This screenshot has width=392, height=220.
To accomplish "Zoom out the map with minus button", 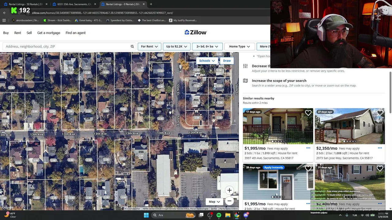I will 229,201.
